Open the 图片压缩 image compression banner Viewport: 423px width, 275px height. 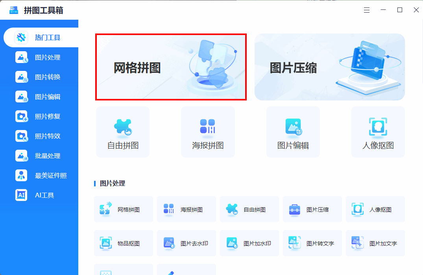point(329,67)
